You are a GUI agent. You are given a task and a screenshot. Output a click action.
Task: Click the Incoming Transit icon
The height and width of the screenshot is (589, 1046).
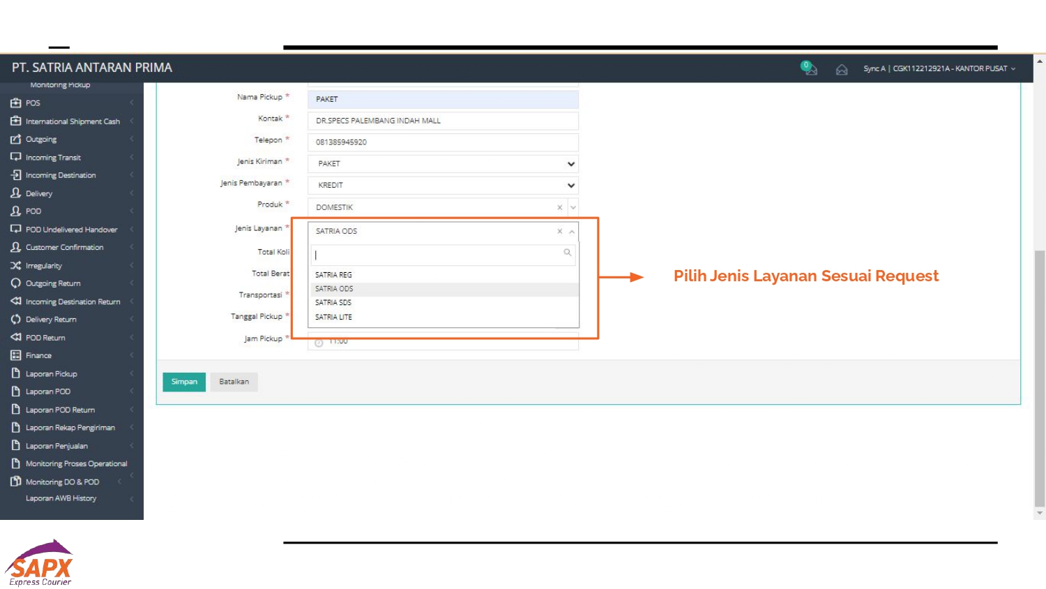15,157
